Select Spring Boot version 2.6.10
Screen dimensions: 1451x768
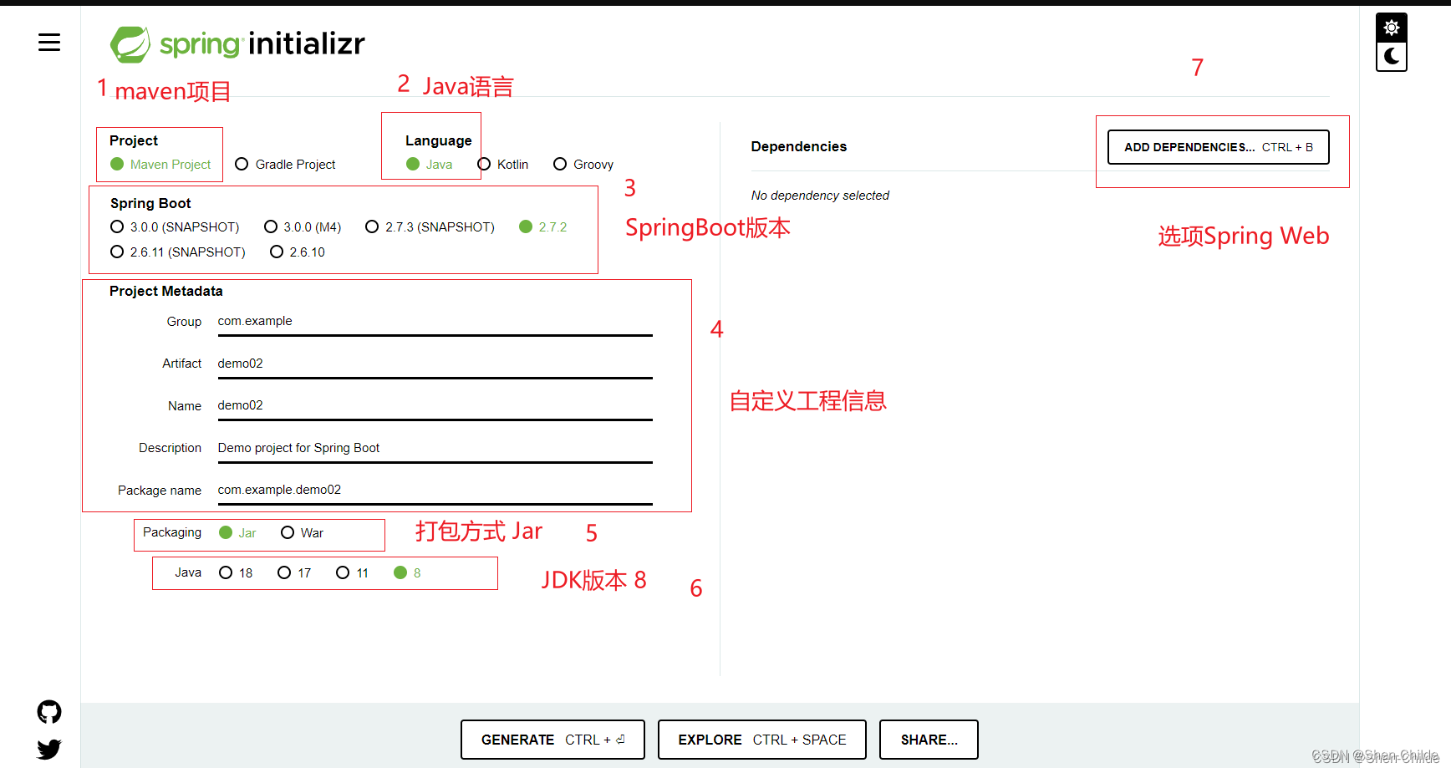click(x=277, y=252)
